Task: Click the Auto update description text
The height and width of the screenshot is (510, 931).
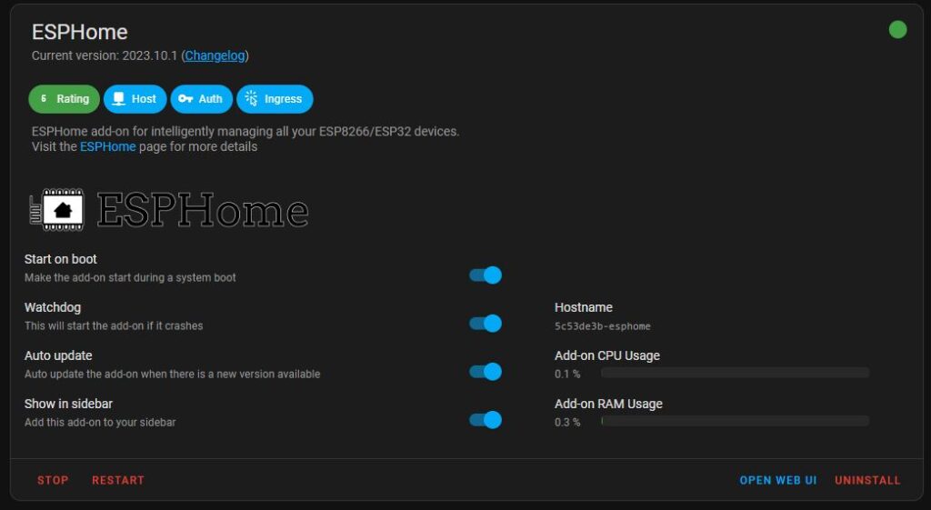Action: 172,374
